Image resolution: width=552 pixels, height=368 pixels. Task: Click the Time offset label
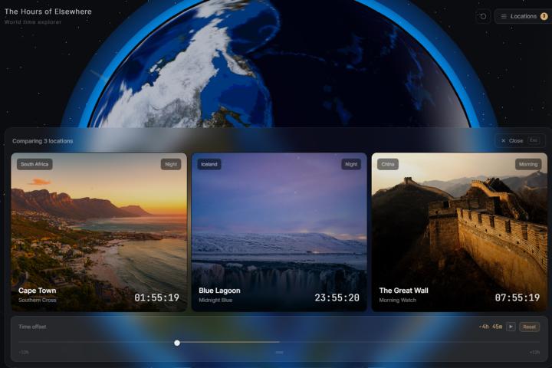point(32,327)
